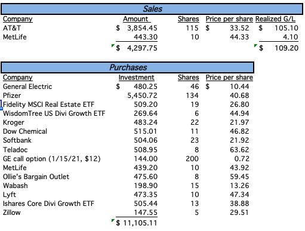This screenshot has width=305, height=231.
Task: Click the green error indicator beside 4,297.75
Action: 113,45
